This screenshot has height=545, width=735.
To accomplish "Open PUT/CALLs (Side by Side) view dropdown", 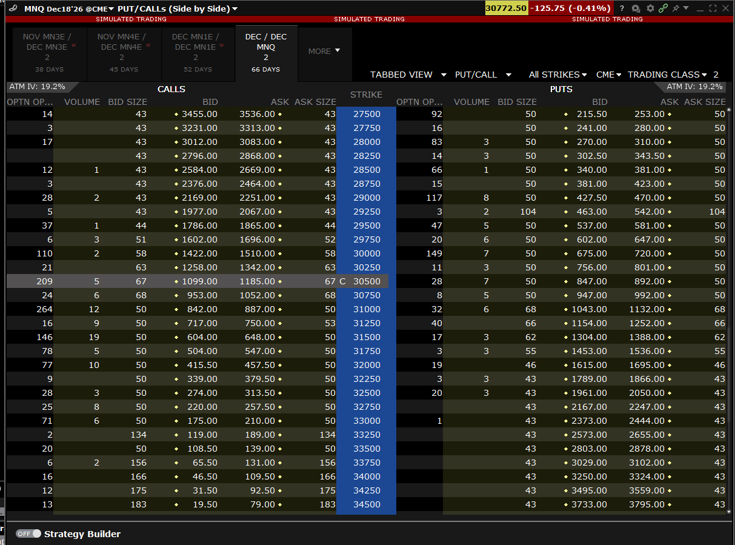I will 178,8.
